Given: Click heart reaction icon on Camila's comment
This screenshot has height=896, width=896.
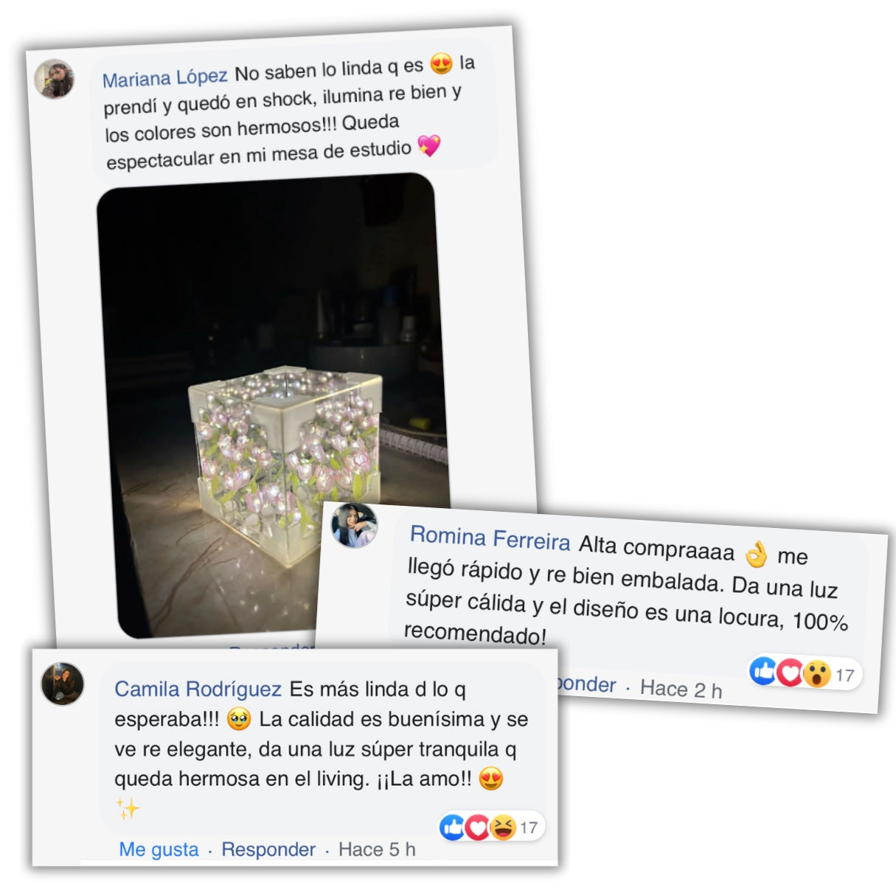Looking at the screenshot, I should click(477, 827).
